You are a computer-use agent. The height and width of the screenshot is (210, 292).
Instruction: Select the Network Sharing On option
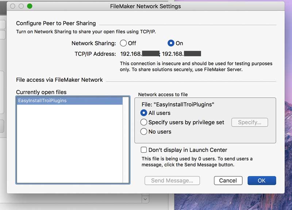point(171,43)
